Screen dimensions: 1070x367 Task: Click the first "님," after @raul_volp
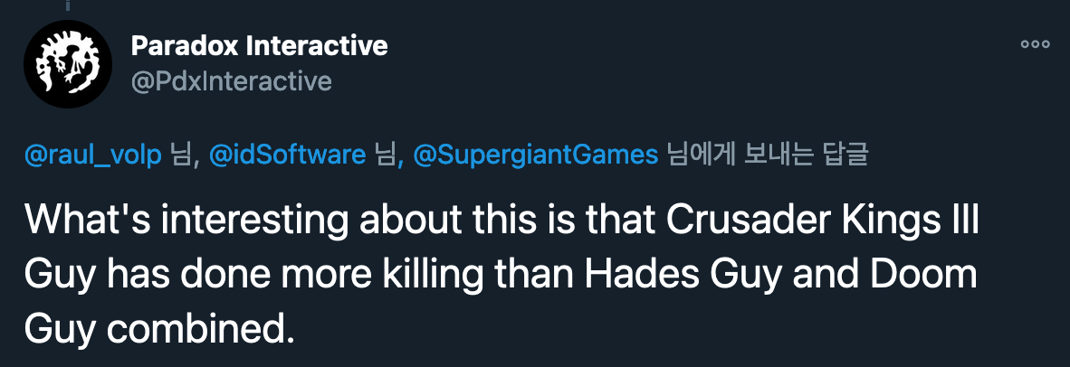184,155
